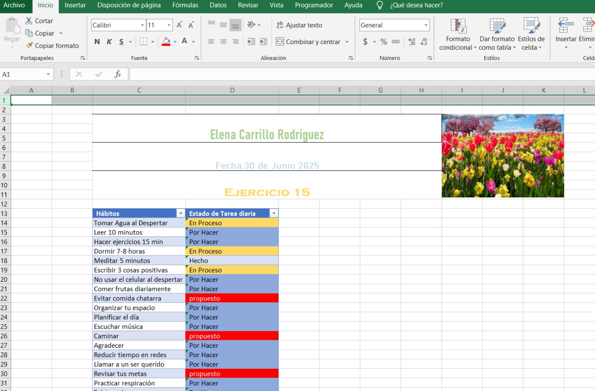Click the tulip field picture
The width and height of the screenshot is (595, 391).
[502, 156]
